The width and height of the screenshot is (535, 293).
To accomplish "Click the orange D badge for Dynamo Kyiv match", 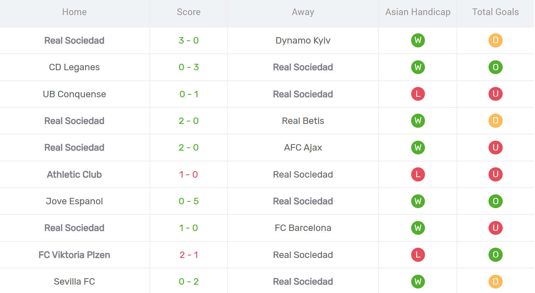I will 495,40.
